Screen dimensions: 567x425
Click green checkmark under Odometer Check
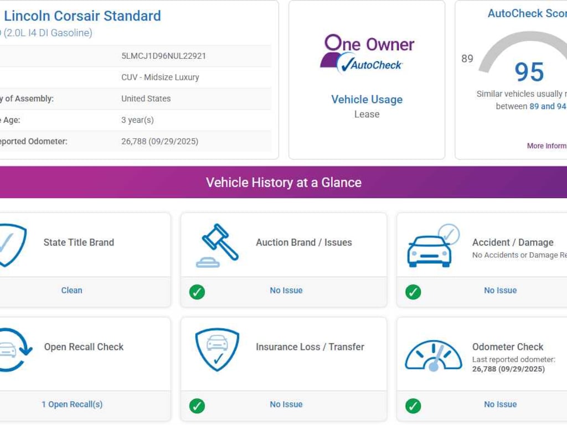(413, 406)
